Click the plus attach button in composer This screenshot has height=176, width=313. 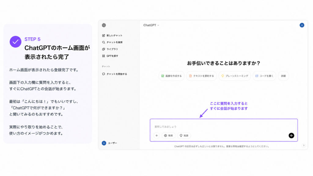click(x=157, y=135)
